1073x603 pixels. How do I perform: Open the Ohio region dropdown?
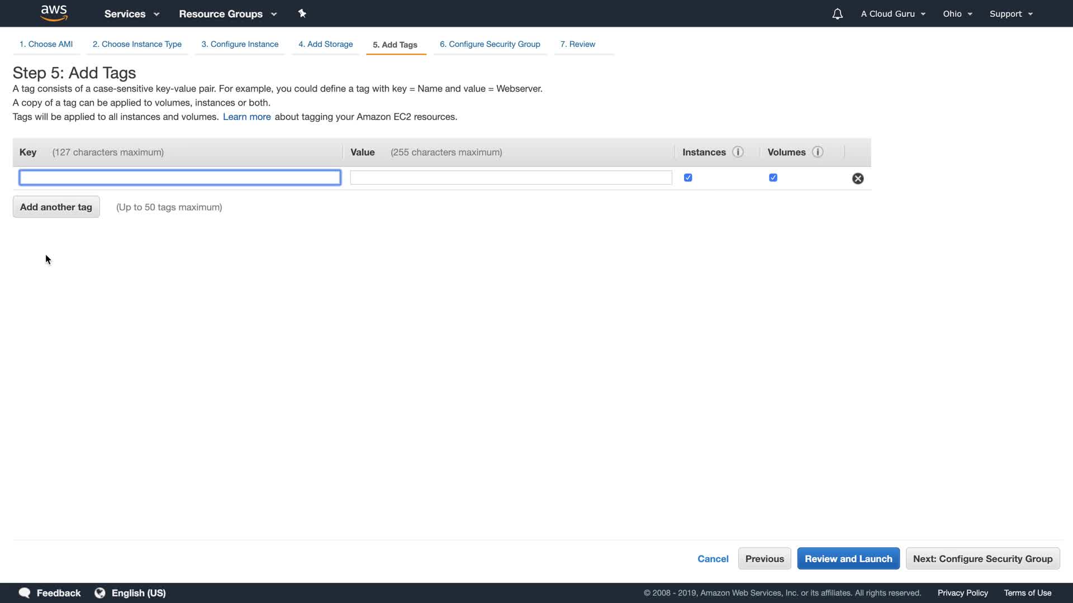pyautogui.click(x=957, y=14)
